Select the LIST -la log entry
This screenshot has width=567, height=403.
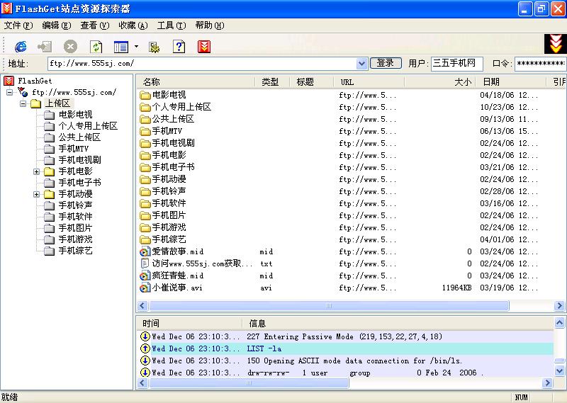[345, 348]
